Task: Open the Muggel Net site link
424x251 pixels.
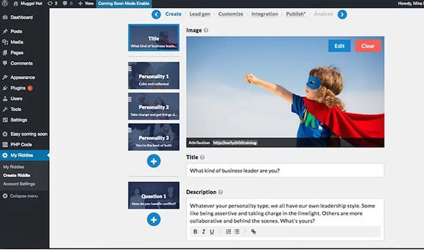Action: [28, 4]
